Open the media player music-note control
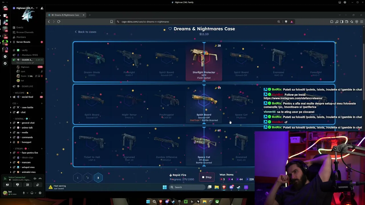Image resolution: width=365 pixels, height=205 pixels. tap(337, 22)
